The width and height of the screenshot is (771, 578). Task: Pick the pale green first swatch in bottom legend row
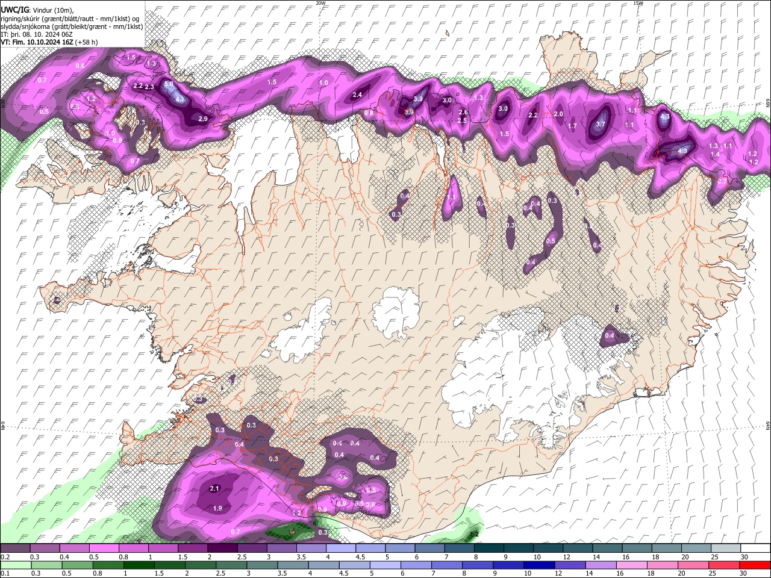pos(15,565)
